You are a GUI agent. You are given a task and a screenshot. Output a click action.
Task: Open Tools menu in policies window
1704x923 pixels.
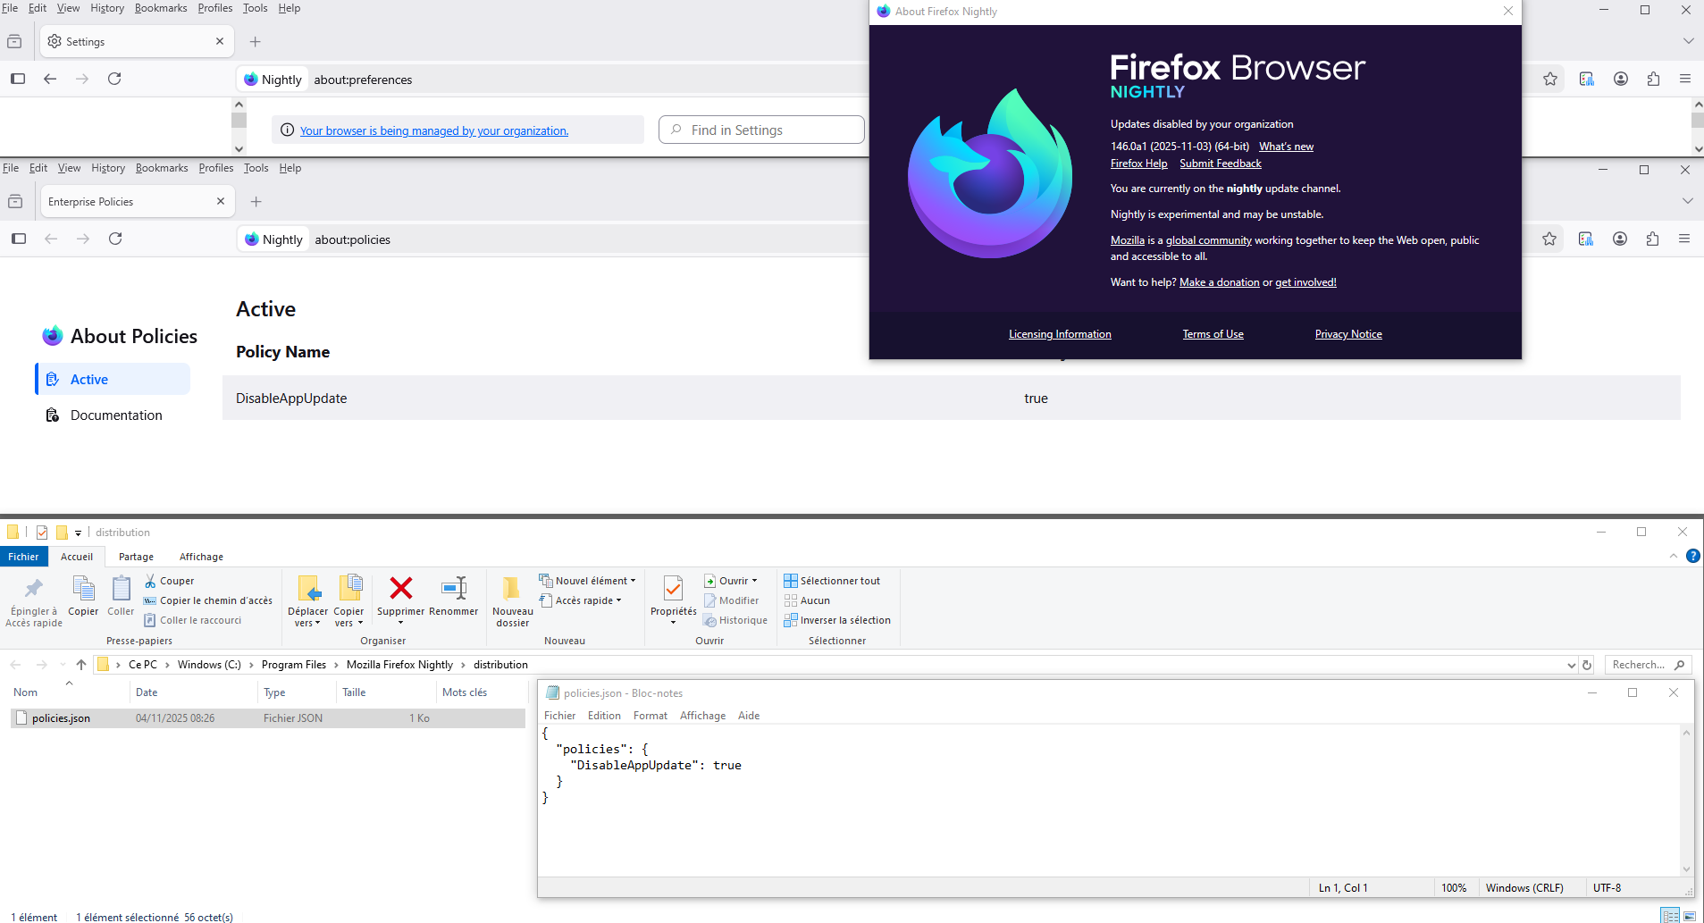(256, 168)
